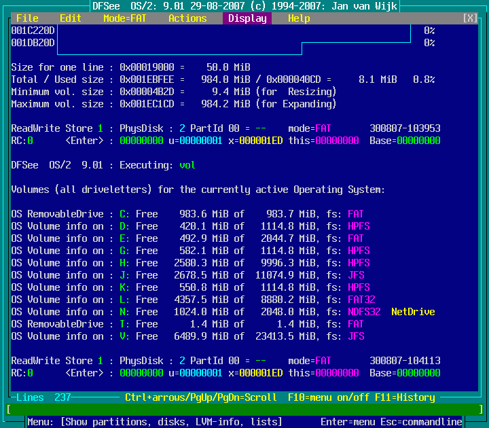This screenshot has width=489, height=428.
Task: Click the F11=History hint
Action: point(406,397)
